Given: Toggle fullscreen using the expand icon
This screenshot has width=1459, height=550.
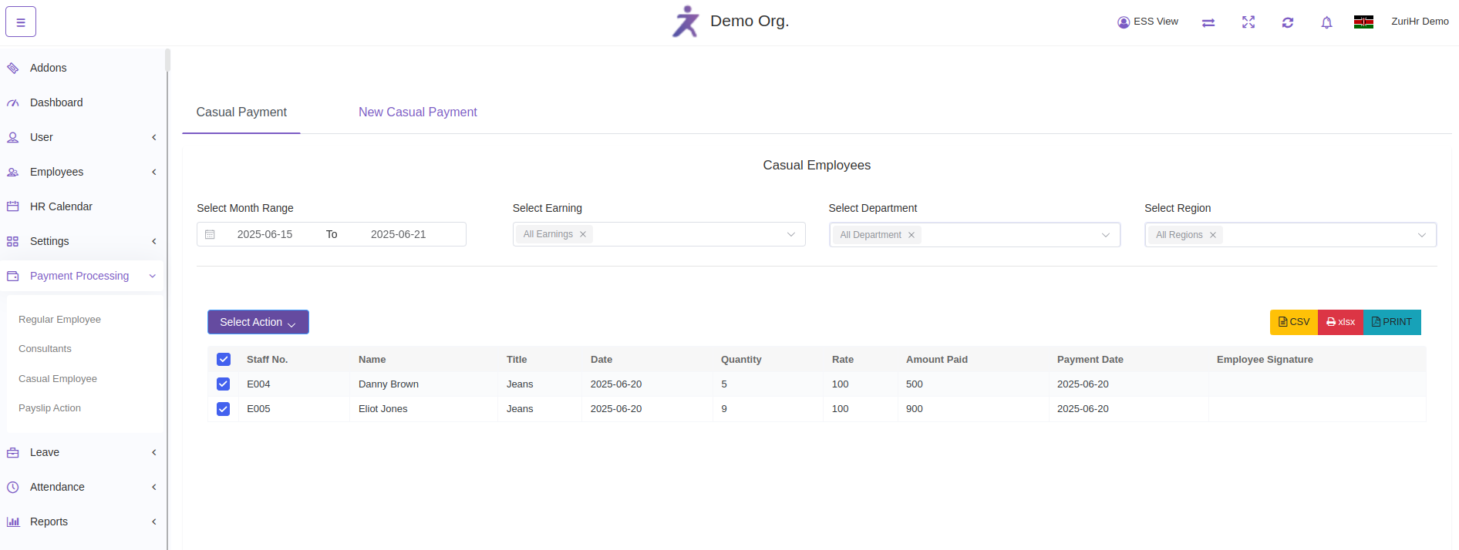Looking at the screenshot, I should (x=1248, y=22).
